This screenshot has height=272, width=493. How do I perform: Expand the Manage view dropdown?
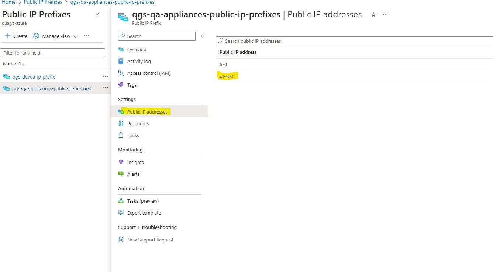pos(75,36)
